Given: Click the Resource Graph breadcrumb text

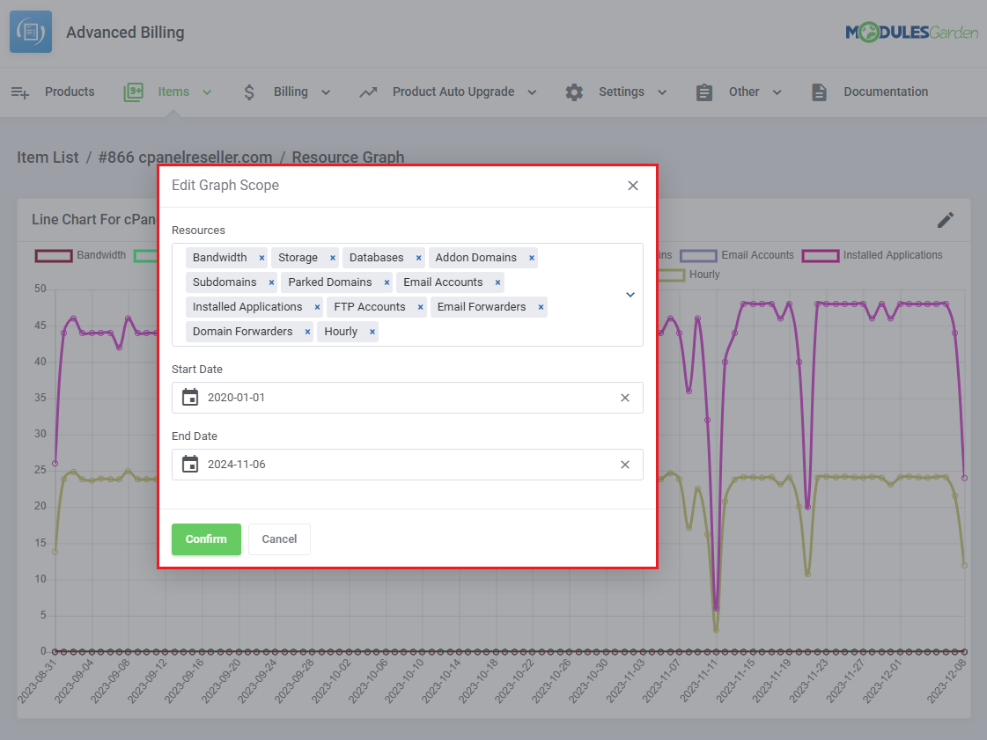Looking at the screenshot, I should tap(348, 158).
